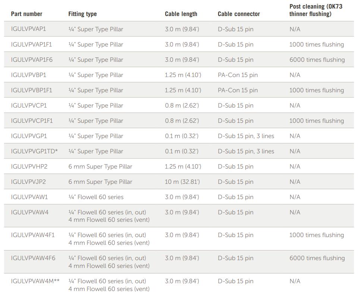Select part number IGULVPVJP2
Screen dimensions: 358x294
tap(28, 182)
